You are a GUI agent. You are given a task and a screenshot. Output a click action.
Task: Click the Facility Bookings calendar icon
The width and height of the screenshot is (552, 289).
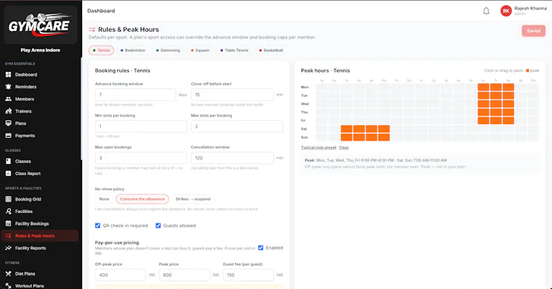(8, 223)
